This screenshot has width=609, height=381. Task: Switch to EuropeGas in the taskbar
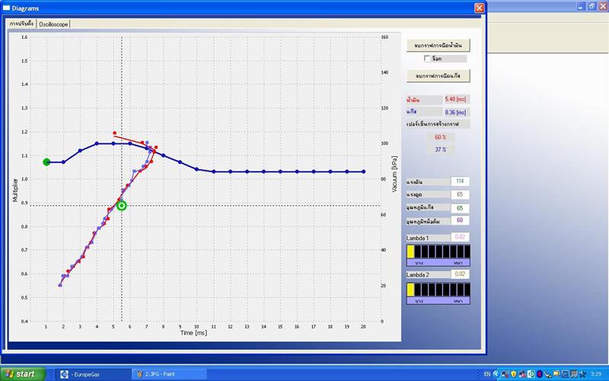click(x=93, y=374)
